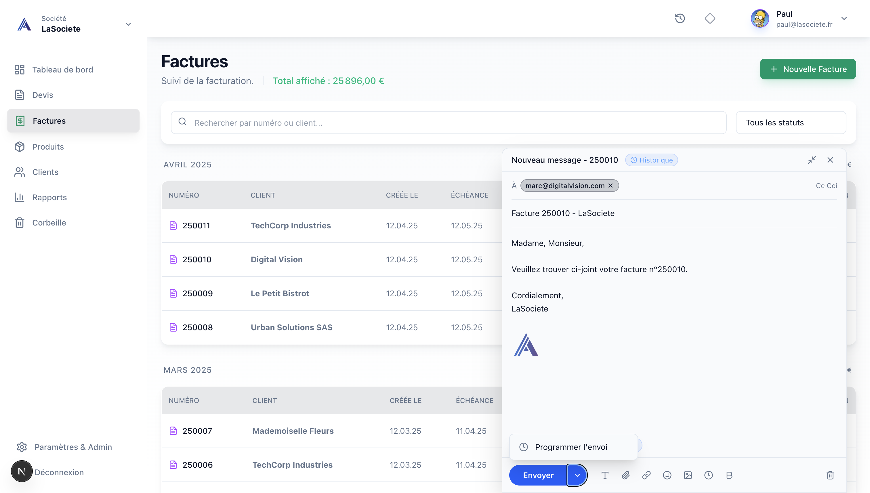Expand the Envoyer options chevron

(x=577, y=475)
